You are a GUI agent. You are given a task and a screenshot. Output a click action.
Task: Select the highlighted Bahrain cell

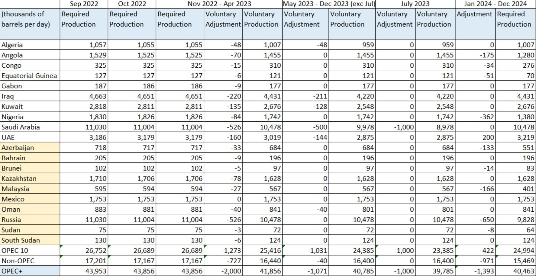(x=30, y=158)
